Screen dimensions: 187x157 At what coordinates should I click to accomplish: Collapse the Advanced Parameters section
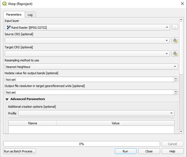tap(7, 99)
